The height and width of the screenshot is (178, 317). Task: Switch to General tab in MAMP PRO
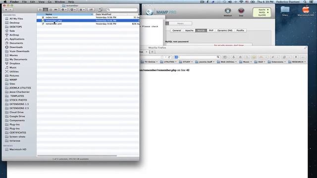[177, 31]
